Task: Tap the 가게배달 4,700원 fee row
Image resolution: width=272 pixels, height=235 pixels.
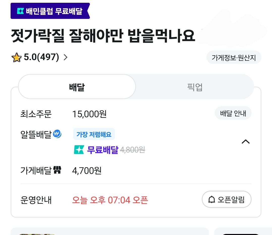Action: 136,171
